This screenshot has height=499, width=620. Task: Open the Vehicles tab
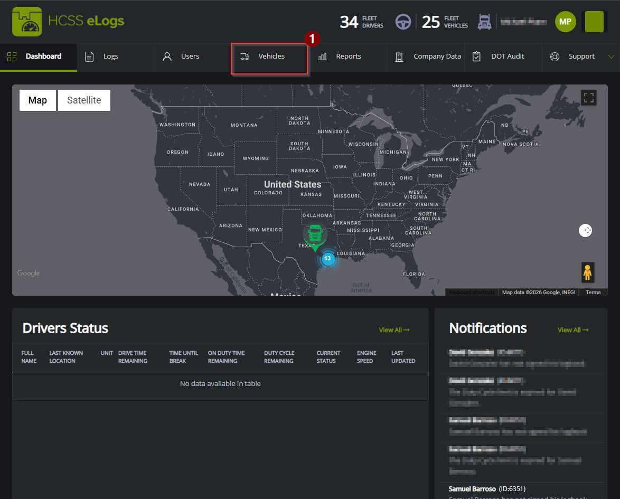pos(270,59)
